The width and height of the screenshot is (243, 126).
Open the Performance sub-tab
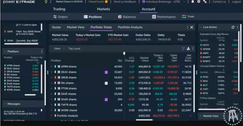pos(164,17)
